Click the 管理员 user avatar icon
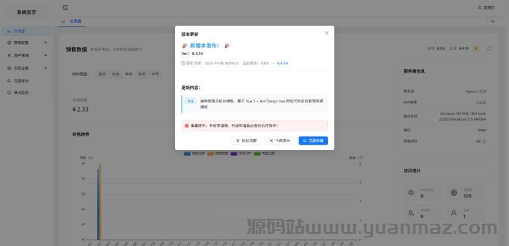The width and height of the screenshot is (509, 246). 480,7
